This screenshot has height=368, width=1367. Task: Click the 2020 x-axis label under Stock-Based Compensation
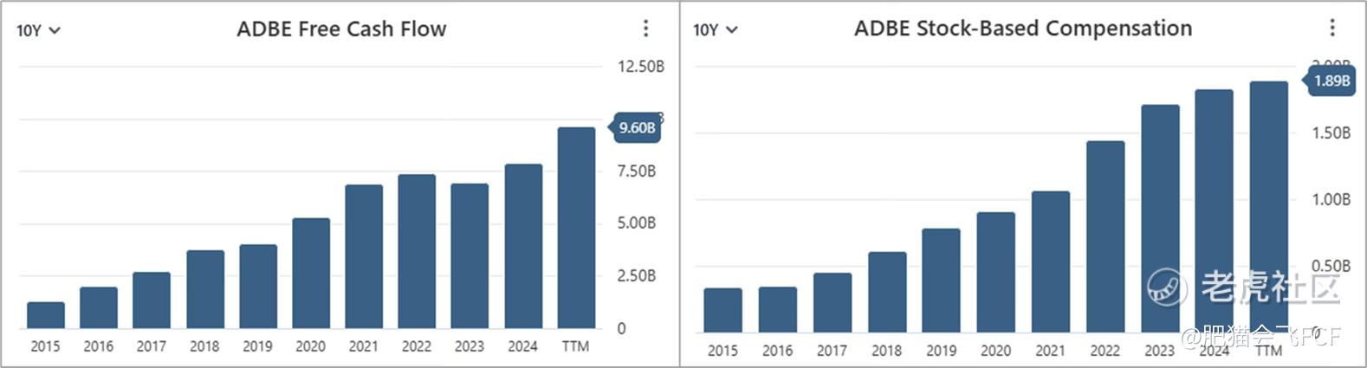995,351
